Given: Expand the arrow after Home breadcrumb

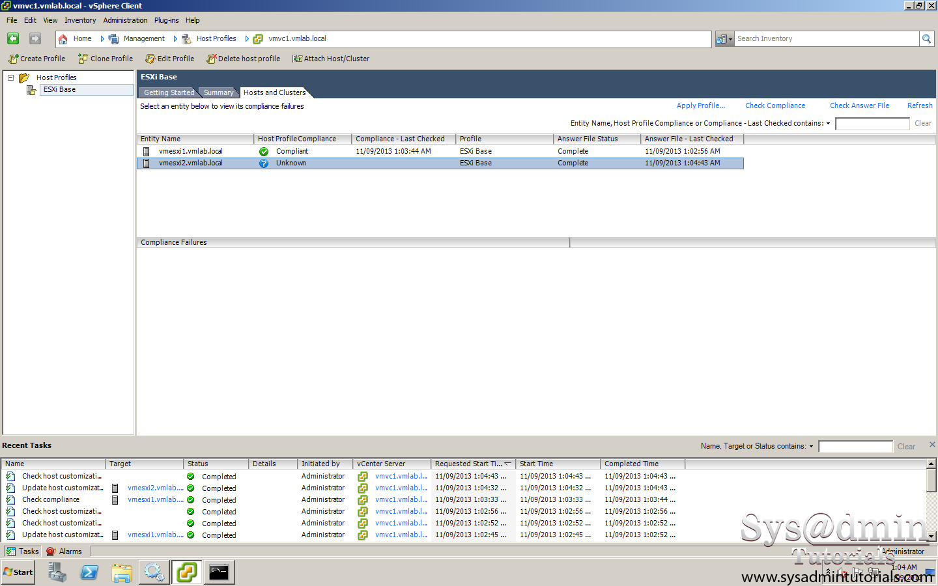Looking at the screenshot, I should click(x=102, y=39).
